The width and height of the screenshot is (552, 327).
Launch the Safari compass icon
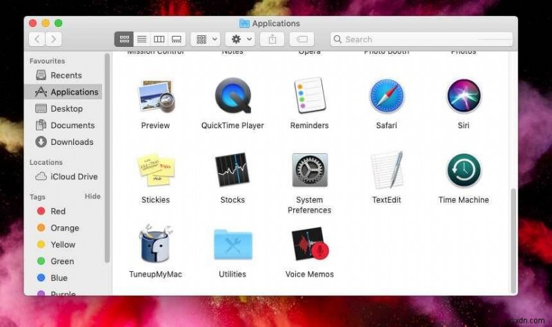coord(386,96)
